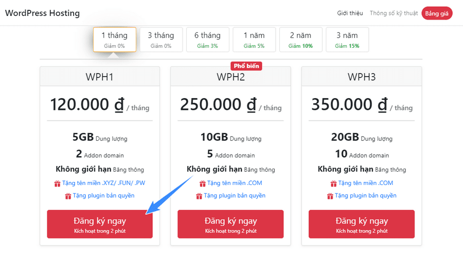This screenshot has width=463, height=259.
Task: Select the 3 tháng billing period
Action: (161, 40)
